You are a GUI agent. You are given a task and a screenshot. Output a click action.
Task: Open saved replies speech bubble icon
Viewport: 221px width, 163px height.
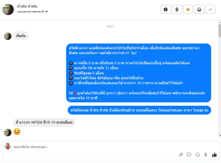[189, 155]
